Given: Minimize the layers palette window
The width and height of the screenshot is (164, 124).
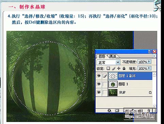Looking at the screenshot, I should (x=150, y=52).
